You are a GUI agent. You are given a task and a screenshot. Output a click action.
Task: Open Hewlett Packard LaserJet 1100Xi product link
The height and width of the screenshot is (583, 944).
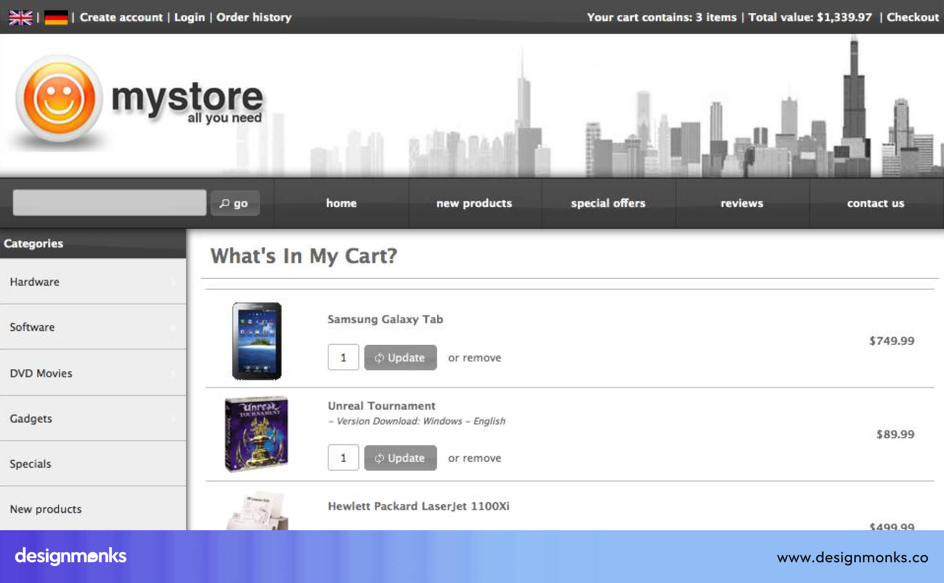pos(418,506)
